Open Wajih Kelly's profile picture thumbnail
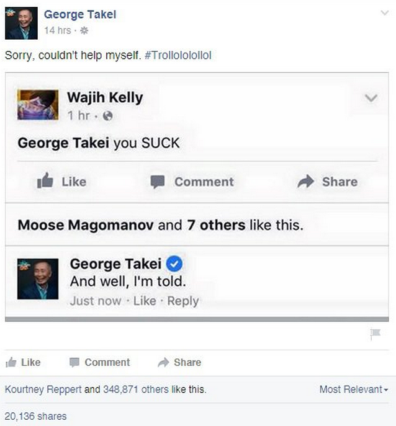The width and height of the screenshot is (396, 426). pyautogui.click(x=38, y=104)
